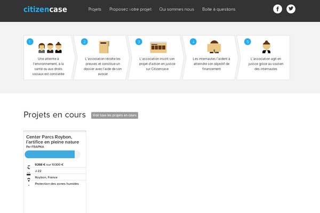
Task: Click the step number 3 badge
Action: tap(139, 42)
